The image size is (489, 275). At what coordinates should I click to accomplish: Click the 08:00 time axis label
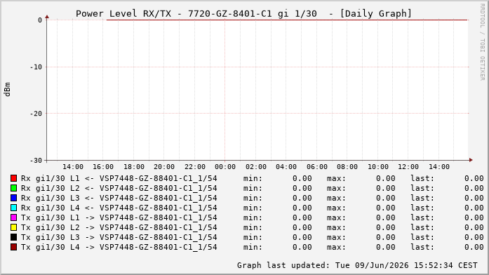347,167
